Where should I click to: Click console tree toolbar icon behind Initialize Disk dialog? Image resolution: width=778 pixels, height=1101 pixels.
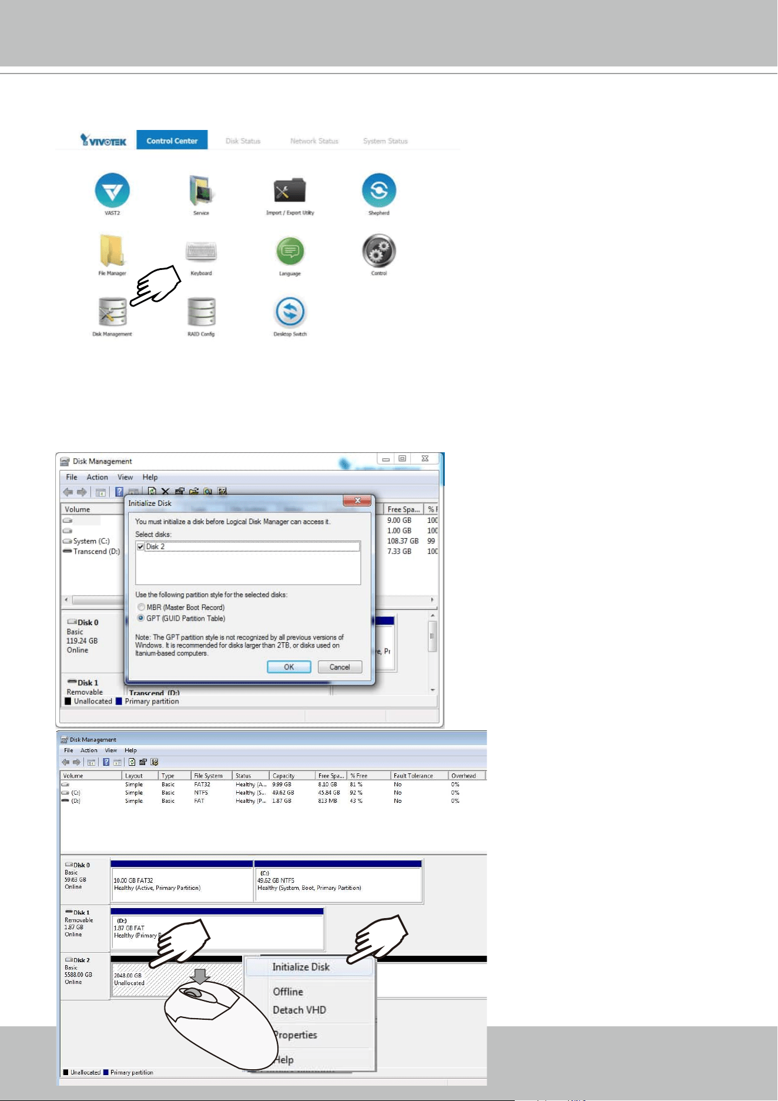pos(101,492)
